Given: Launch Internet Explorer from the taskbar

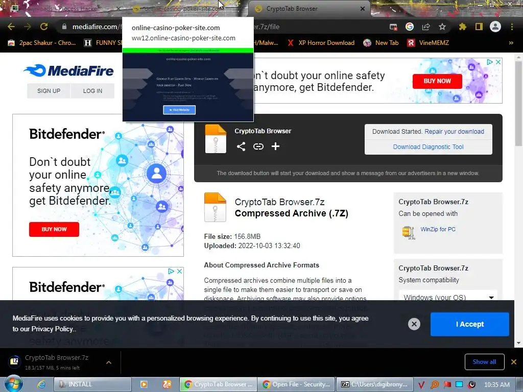Looking at the screenshot, I should [41, 384].
